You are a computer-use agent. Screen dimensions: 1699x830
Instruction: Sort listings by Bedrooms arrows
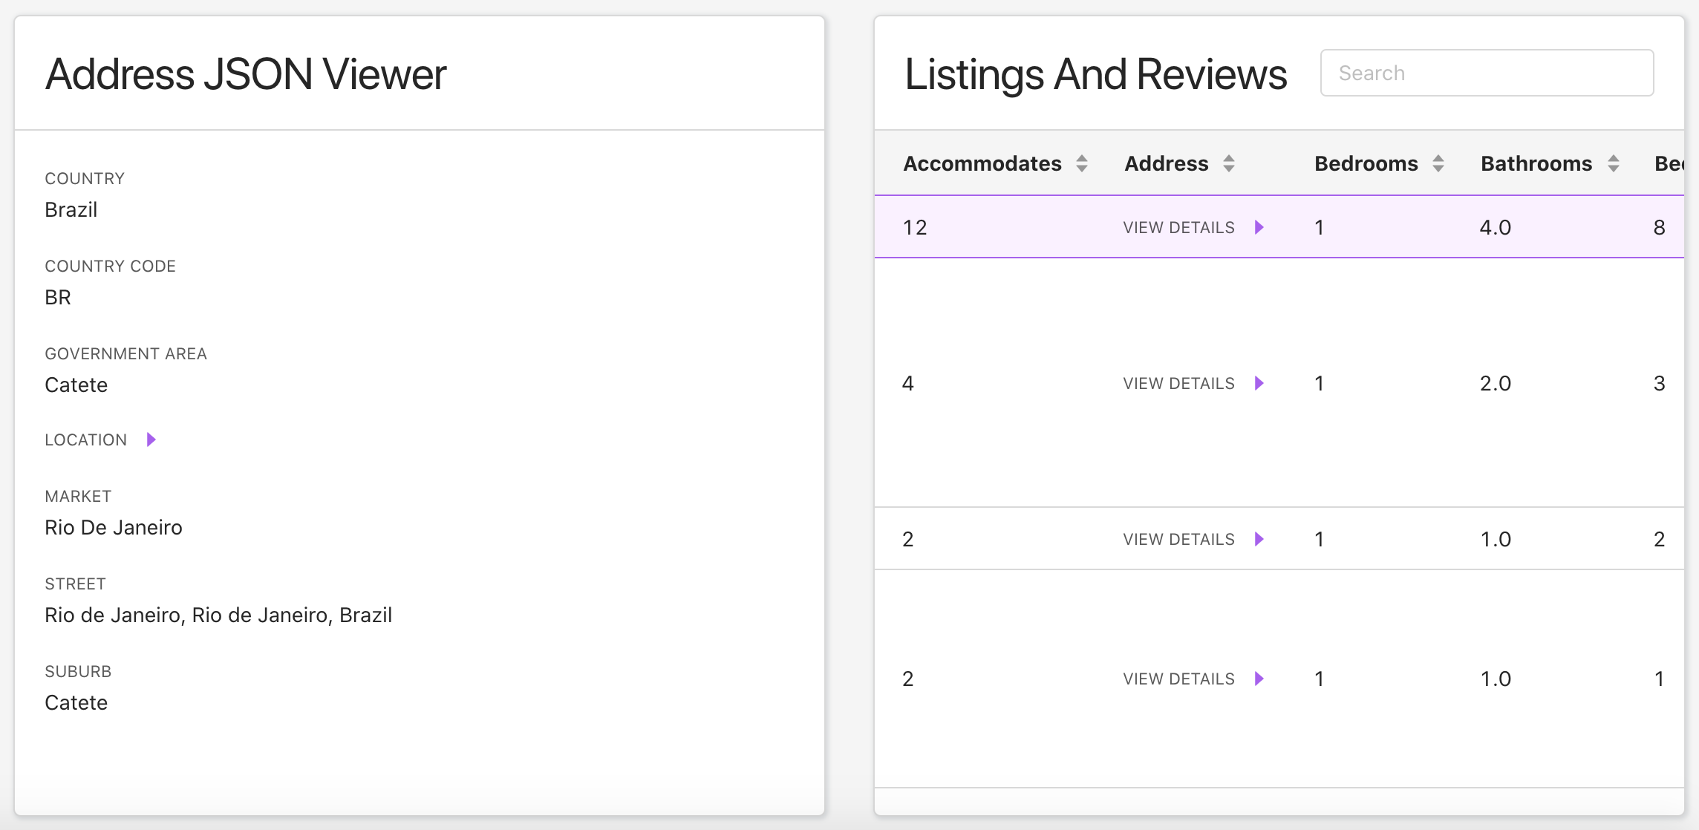(1438, 163)
